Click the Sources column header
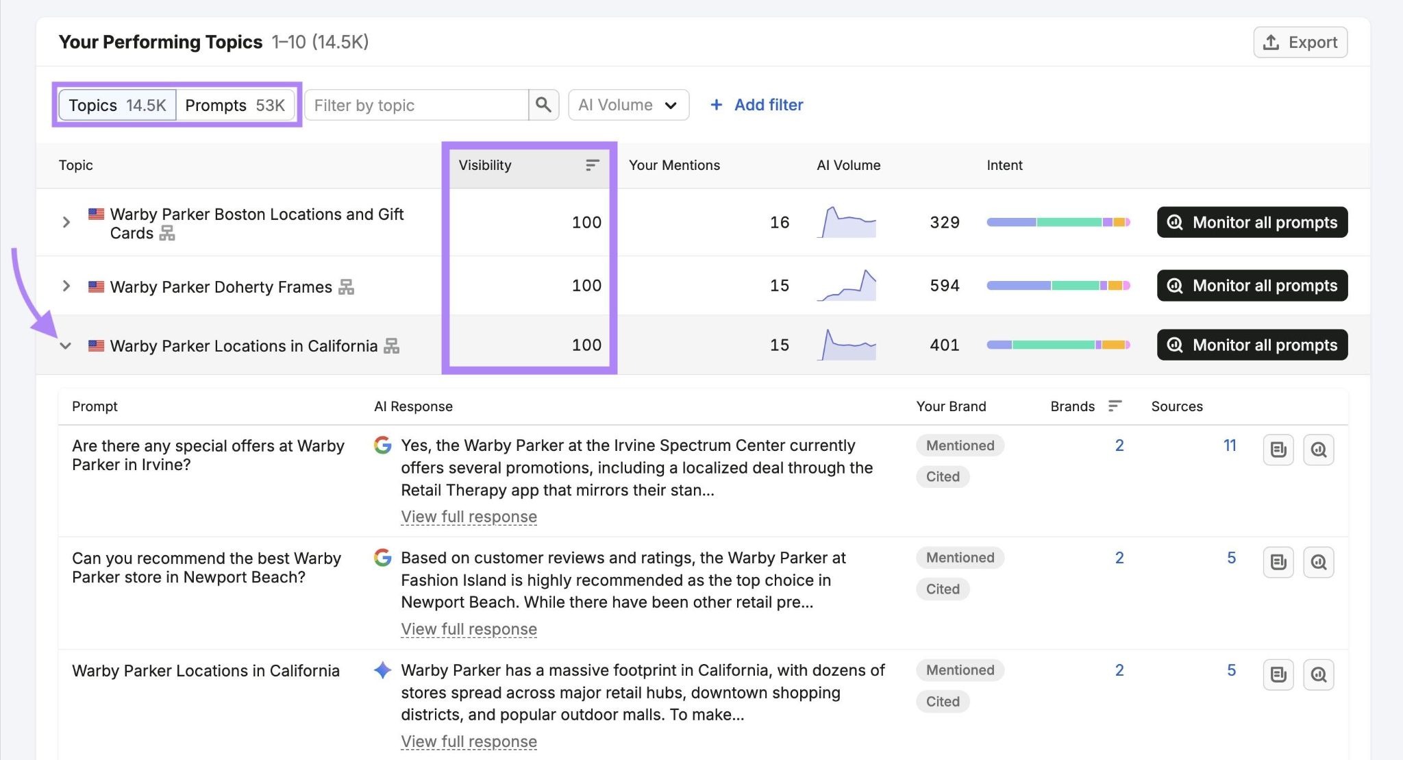Image resolution: width=1403 pixels, height=760 pixels. click(x=1176, y=406)
